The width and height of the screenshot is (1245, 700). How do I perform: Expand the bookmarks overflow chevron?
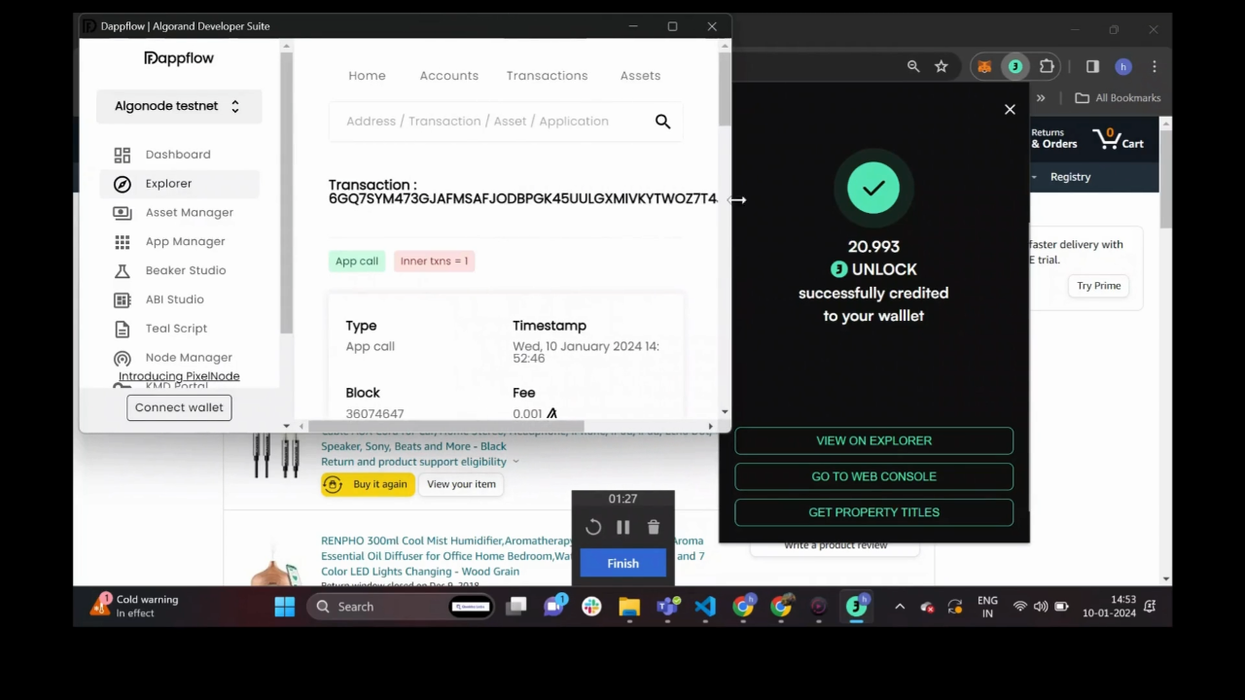[1041, 98]
